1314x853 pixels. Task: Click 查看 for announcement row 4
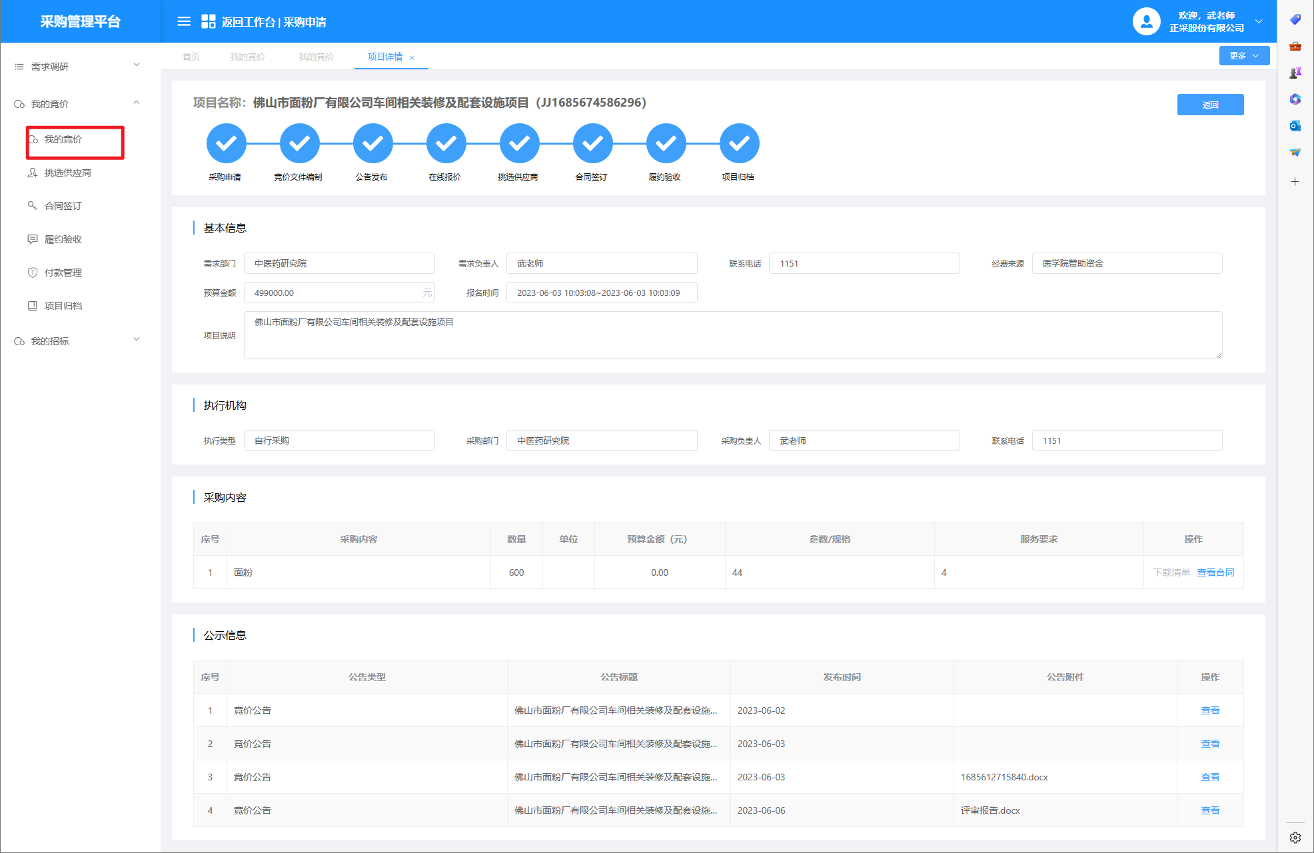(x=1210, y=810)
